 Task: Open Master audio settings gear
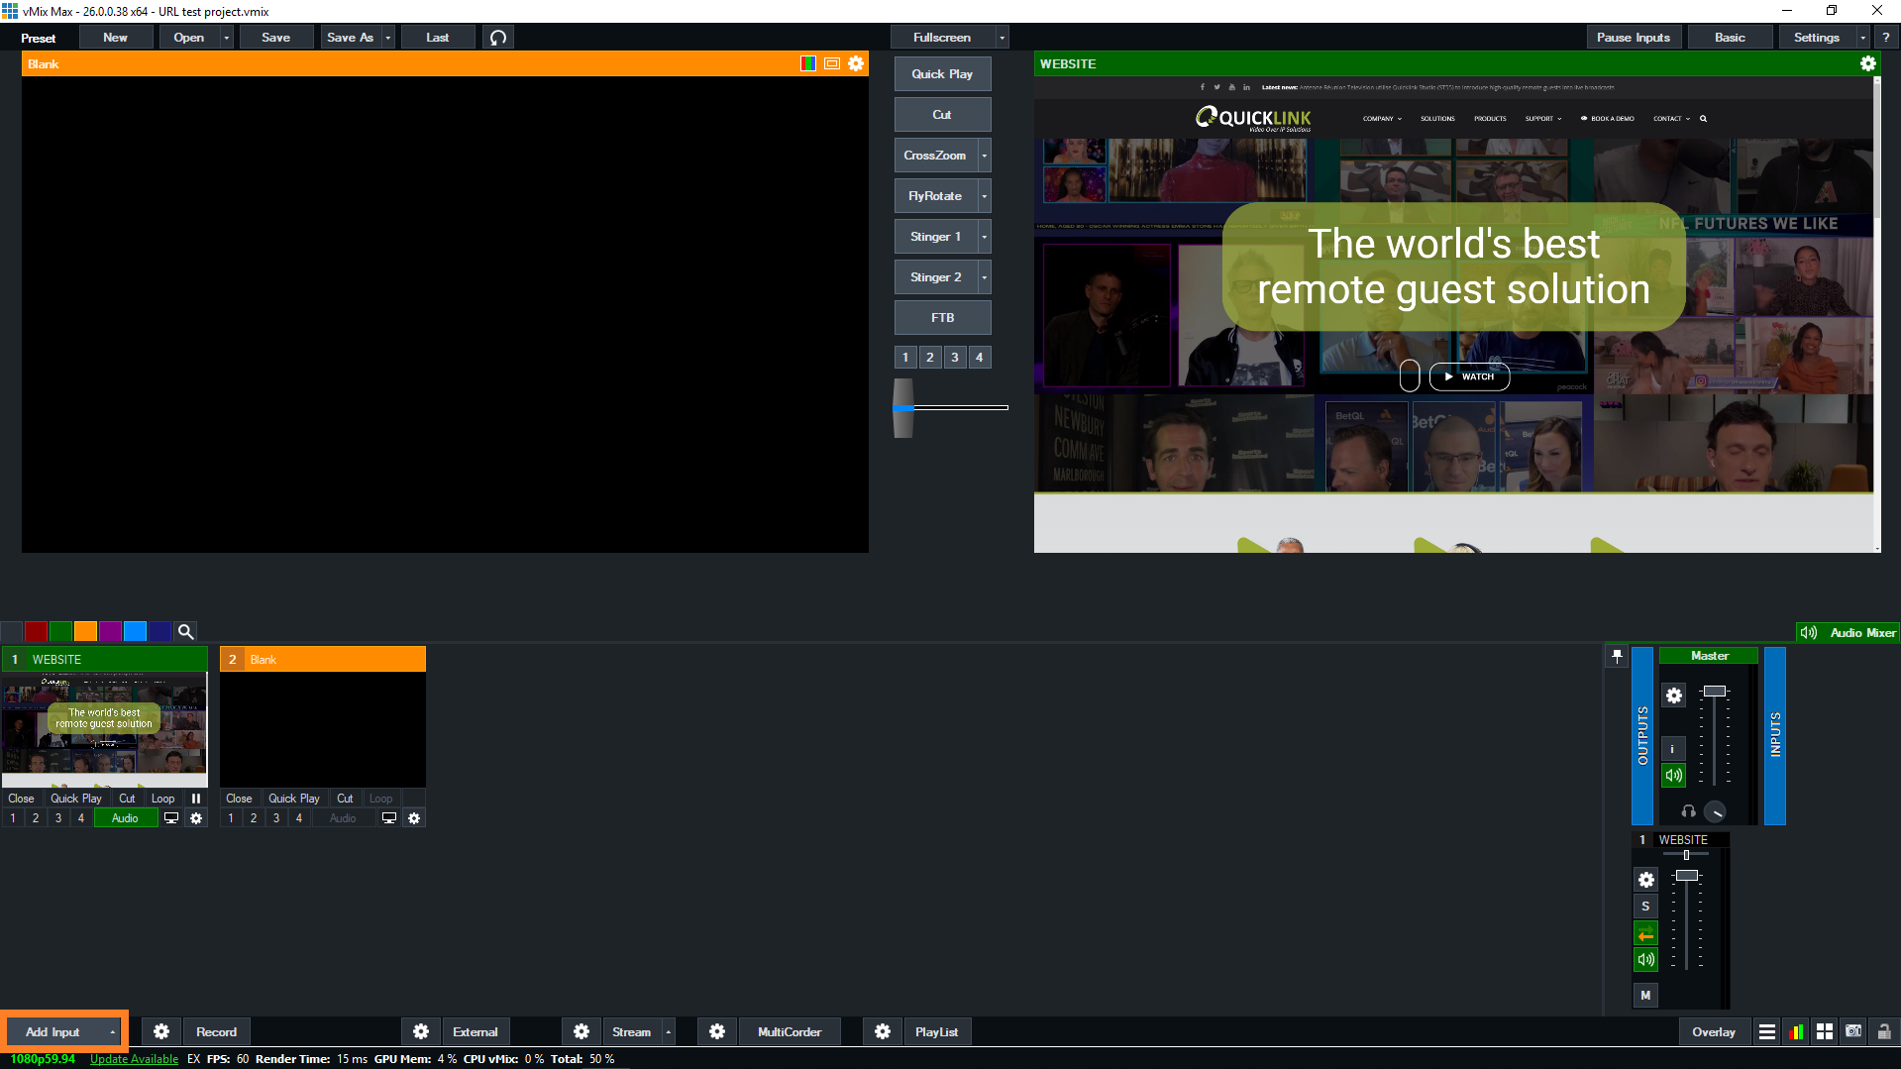1674,695
